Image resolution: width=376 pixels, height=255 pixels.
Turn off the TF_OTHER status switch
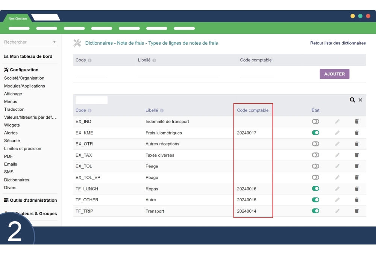tap(315, 200)
